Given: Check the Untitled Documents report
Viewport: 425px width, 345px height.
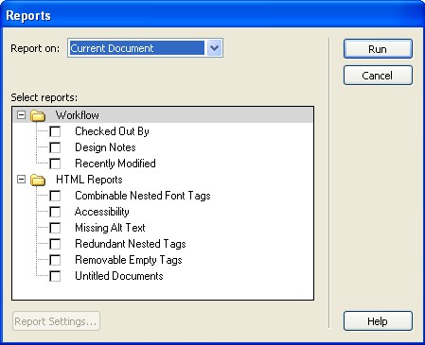Looking at the screenshot, I should (55, 276).
